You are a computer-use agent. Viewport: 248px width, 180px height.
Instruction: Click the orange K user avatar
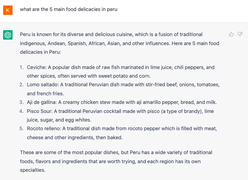(8, 10)
